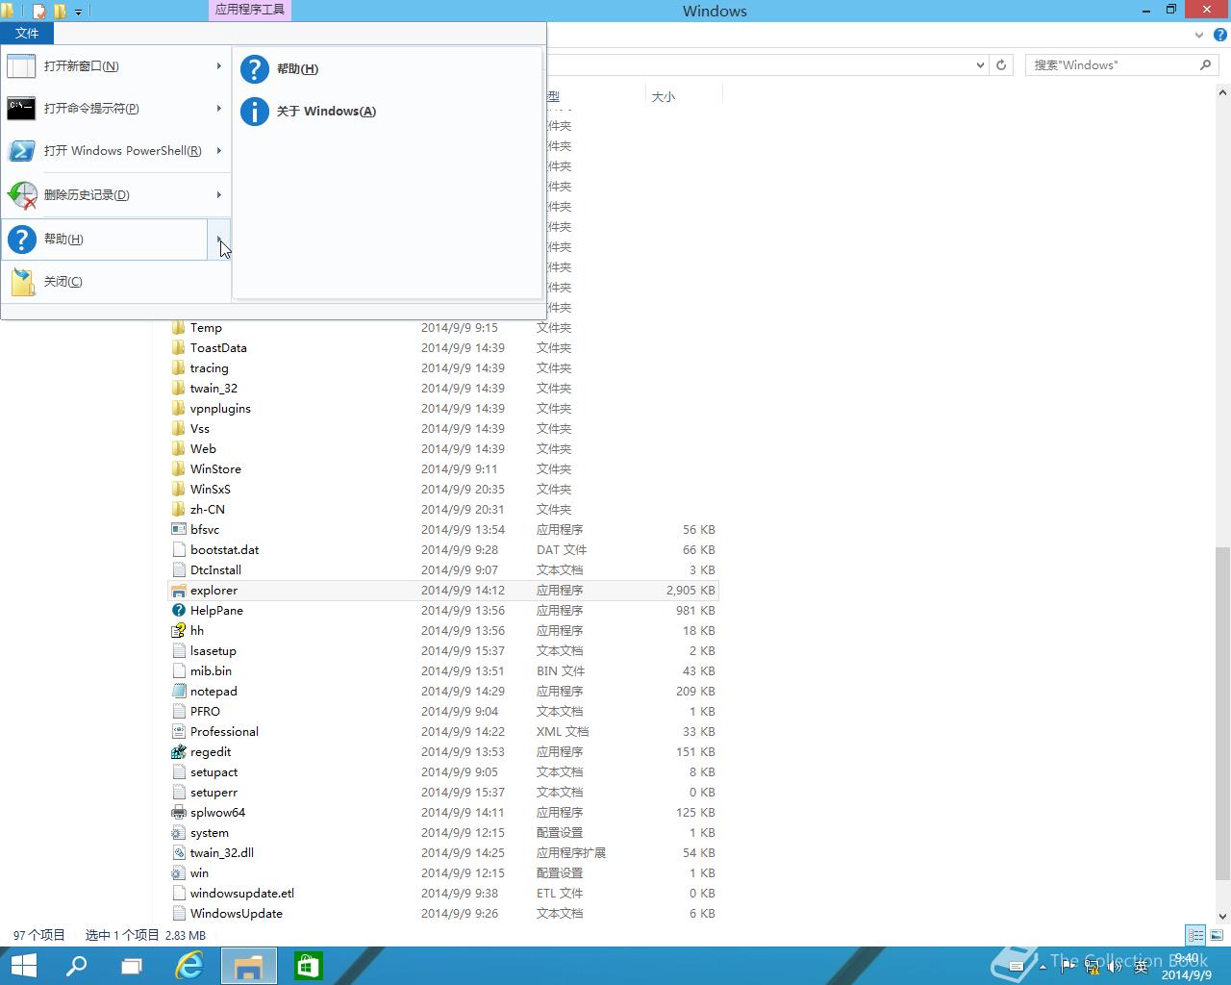Click the command prompt icon in File menu
The width and height of the screenshot is (1231, 985).
pyautogui.click(x=21, y=109)
